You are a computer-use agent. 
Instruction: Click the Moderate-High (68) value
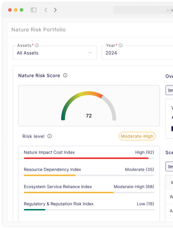tap(134, 187)
